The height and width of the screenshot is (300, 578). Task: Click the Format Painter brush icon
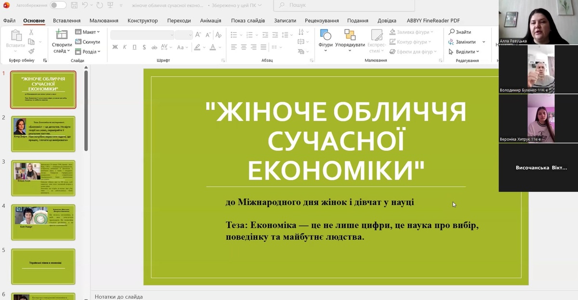click(31, 51)
